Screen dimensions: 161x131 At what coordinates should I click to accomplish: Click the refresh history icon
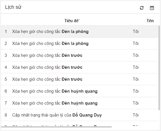[142, 8]
